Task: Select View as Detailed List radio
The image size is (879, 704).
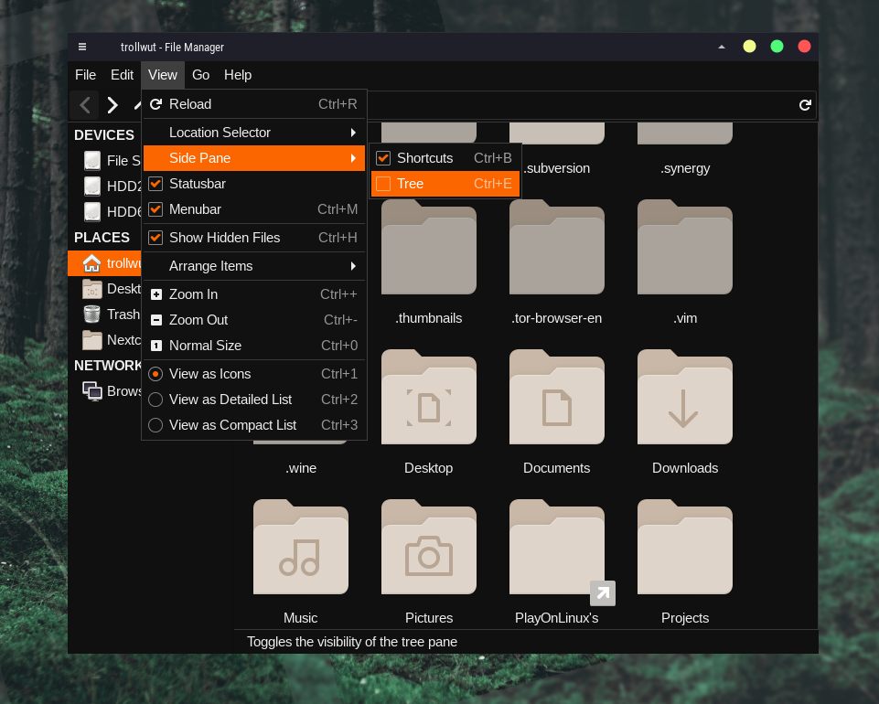Action: tap(155, 400)
